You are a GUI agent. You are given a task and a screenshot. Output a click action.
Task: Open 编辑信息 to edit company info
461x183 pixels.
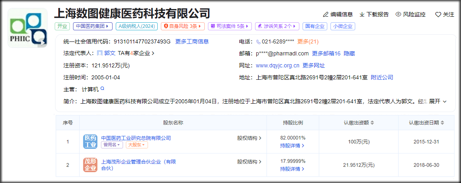[x=338, y=14]
